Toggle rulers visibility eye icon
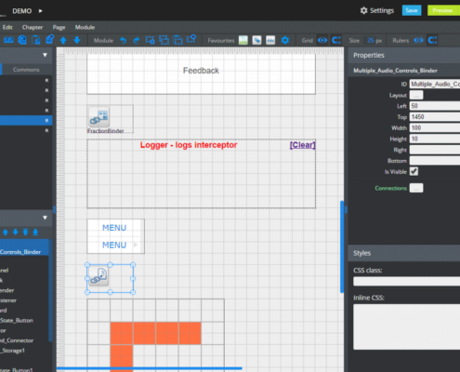This screenshot has width=460, height=372. click(418, 40)
